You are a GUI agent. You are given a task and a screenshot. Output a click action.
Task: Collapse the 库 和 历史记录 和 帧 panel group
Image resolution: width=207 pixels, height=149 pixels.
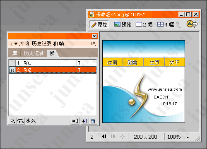tap(16, 44)
